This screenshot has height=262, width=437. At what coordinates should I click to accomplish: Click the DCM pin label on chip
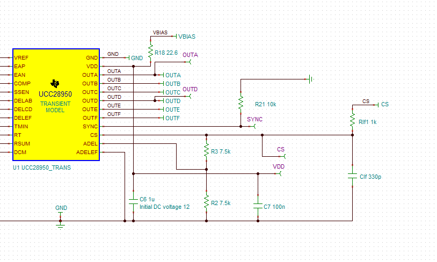click(x=20, y=152)
